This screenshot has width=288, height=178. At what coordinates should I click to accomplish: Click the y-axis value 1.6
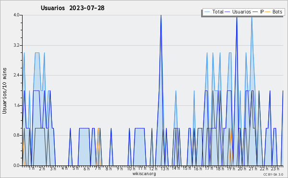click(16, 105)
